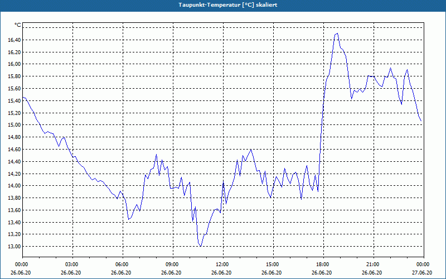Select the 09:00 time label
The image size is (446, 279).
tap(173, 264)
